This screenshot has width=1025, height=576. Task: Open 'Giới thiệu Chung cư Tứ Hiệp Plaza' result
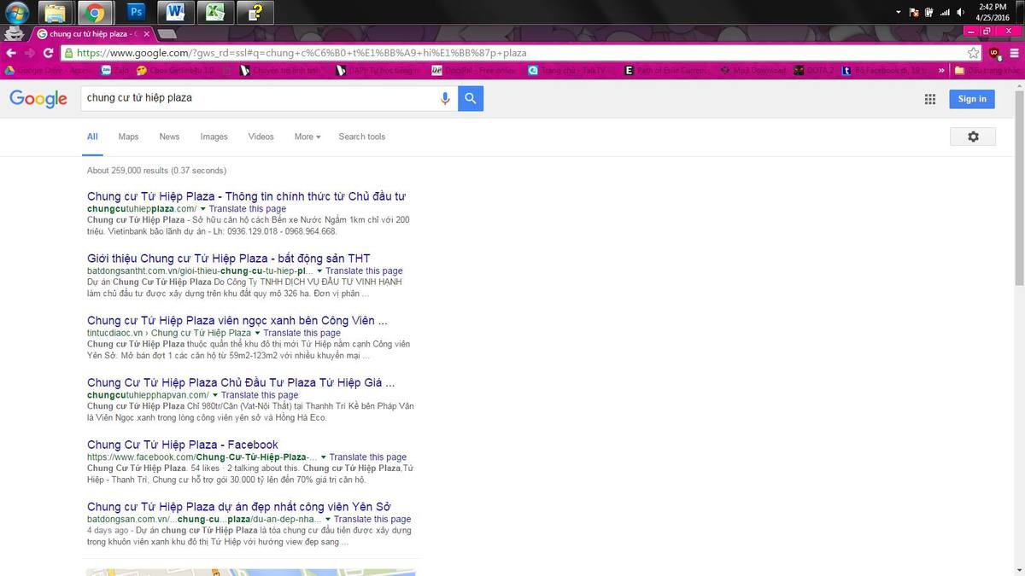(228, 259)
